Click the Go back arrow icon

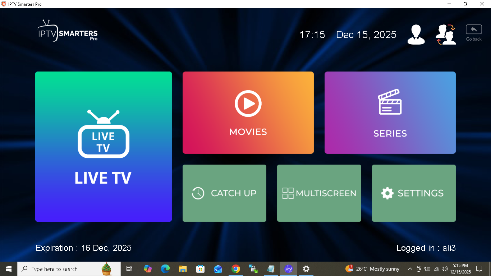pyautogui.click(x=474, y=29)
